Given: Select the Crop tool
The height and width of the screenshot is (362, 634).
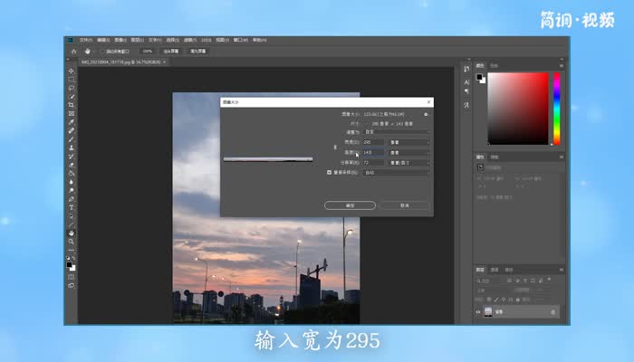Looking at the screenshot, I should [72, 105].
